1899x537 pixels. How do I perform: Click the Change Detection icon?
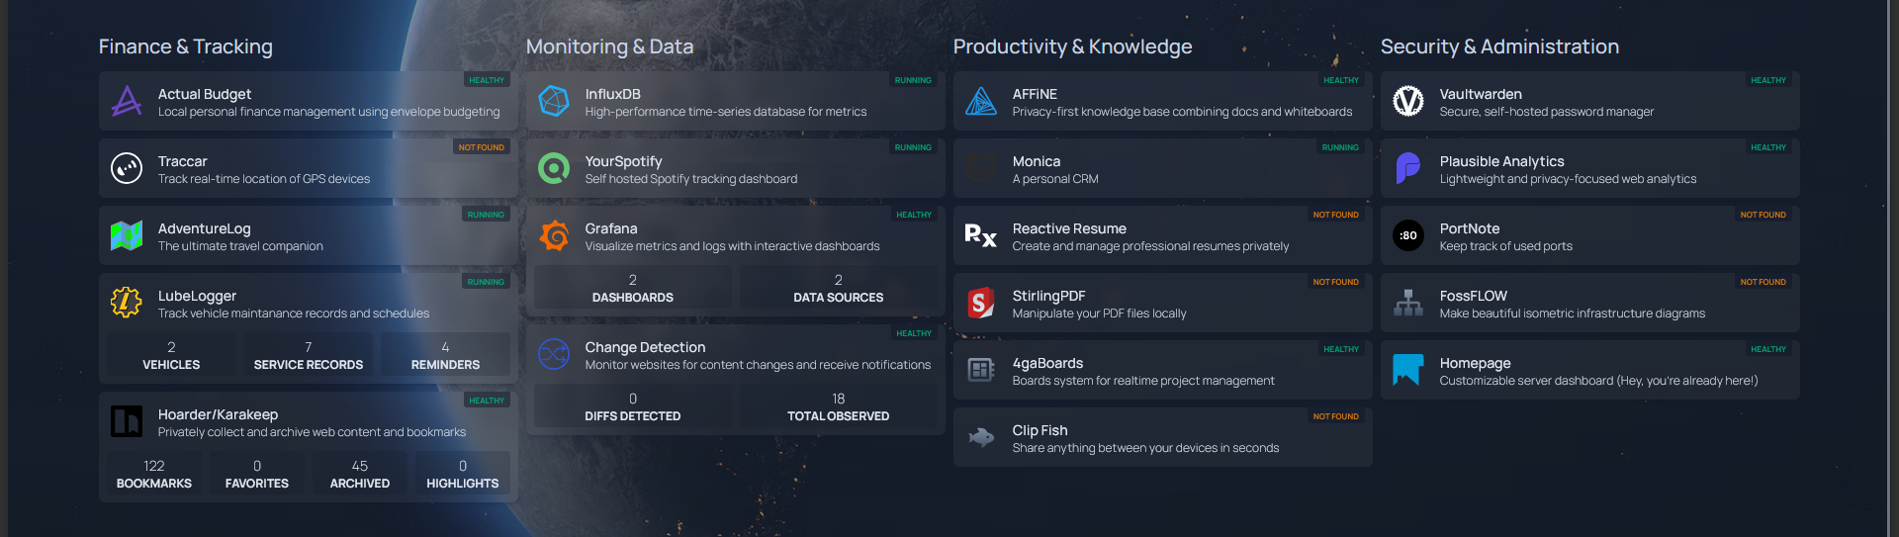554,354
